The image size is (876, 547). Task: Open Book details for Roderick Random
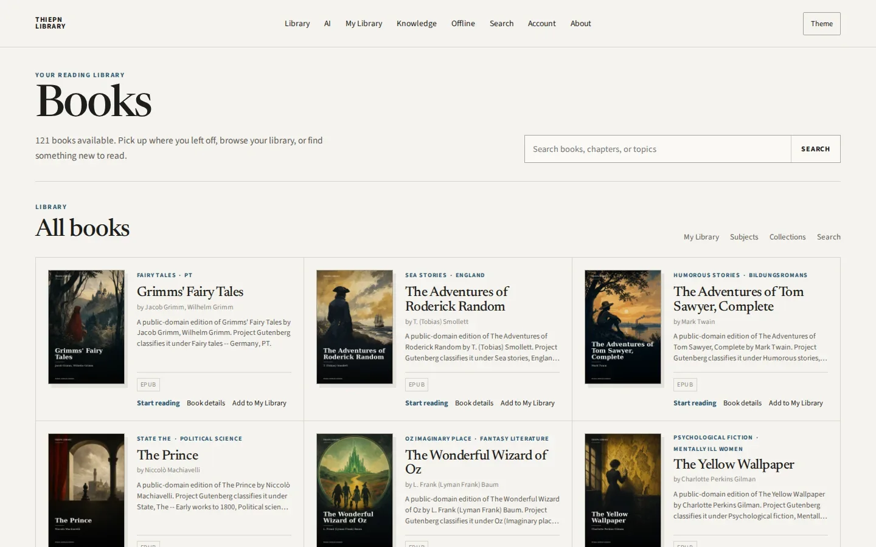(x=474, y=403)
